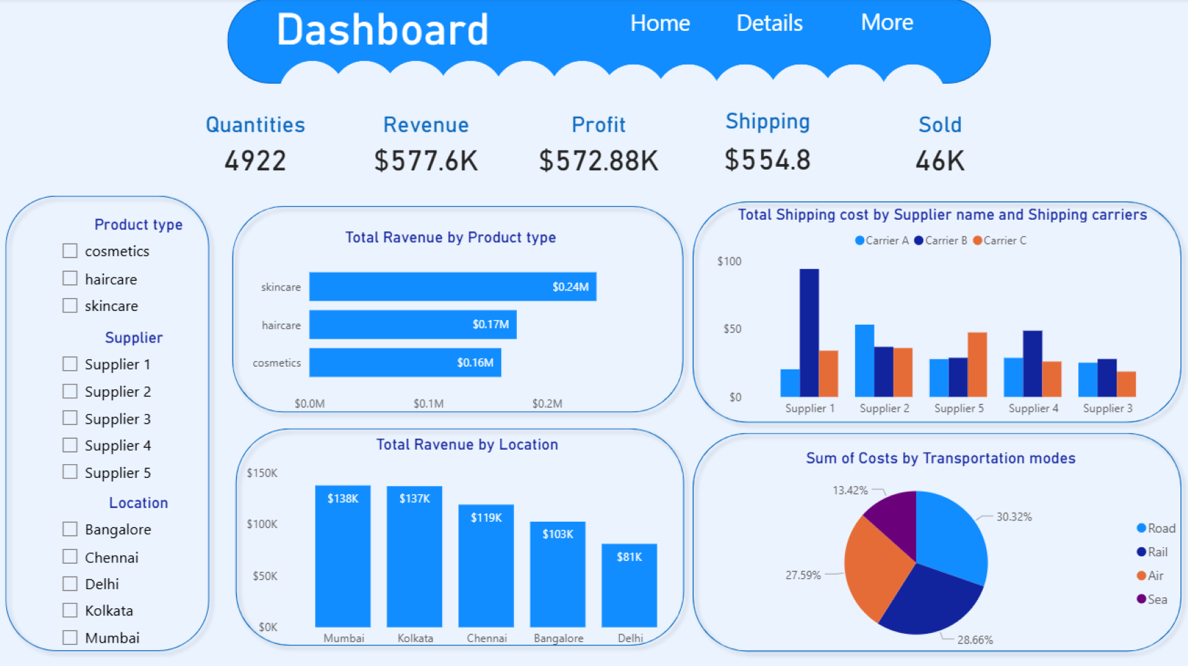
Task: Select the cosmetics revenue bar $0.16M
Action: pyautogui.click(x=405, y=363)
